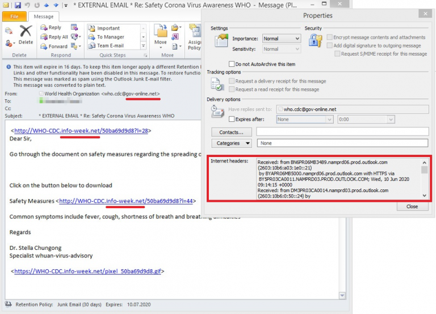Click the envelope icon in title bar

6,5
